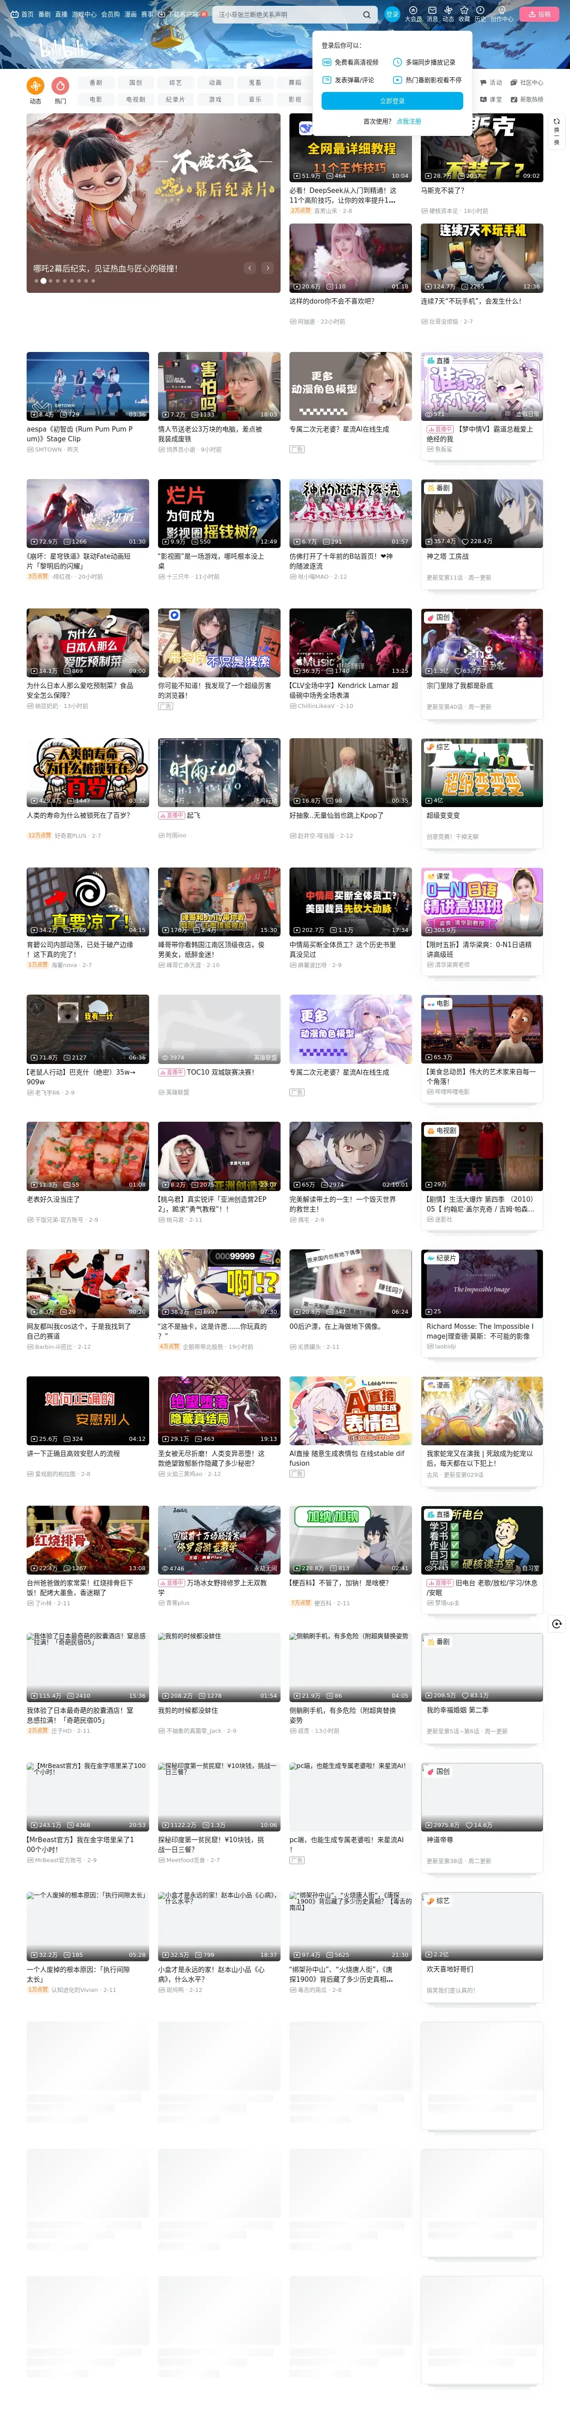Screen dimensions: 570x2411
Task: Open the 收藏 favorites icon
Action: 464,14
